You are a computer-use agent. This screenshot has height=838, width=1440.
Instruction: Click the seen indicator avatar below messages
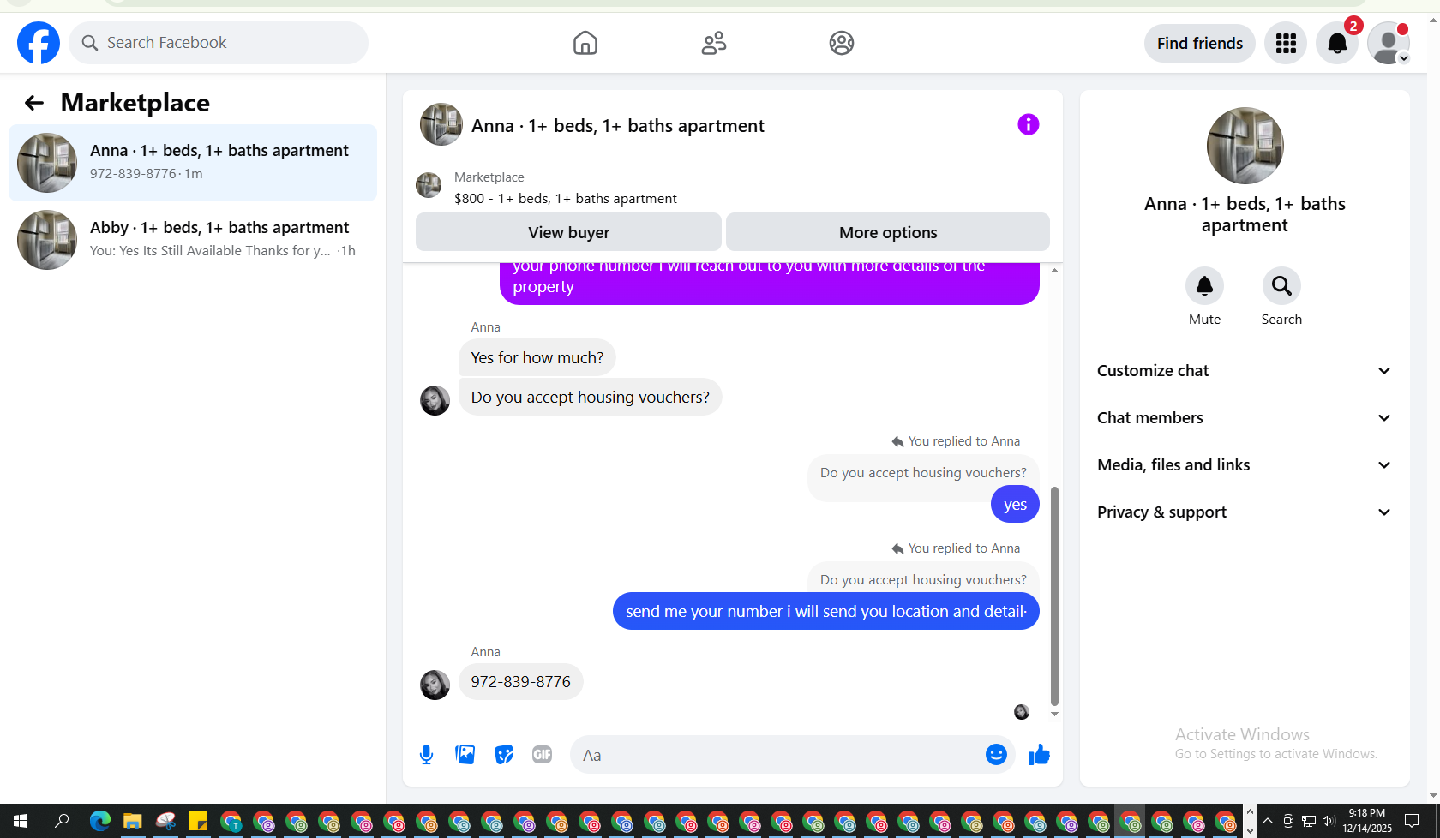click(1022, 712)
